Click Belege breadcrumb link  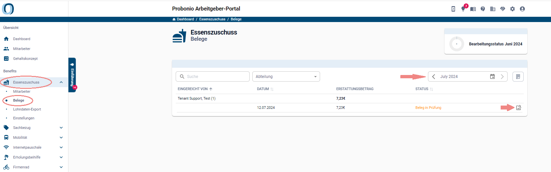point(236,19)
